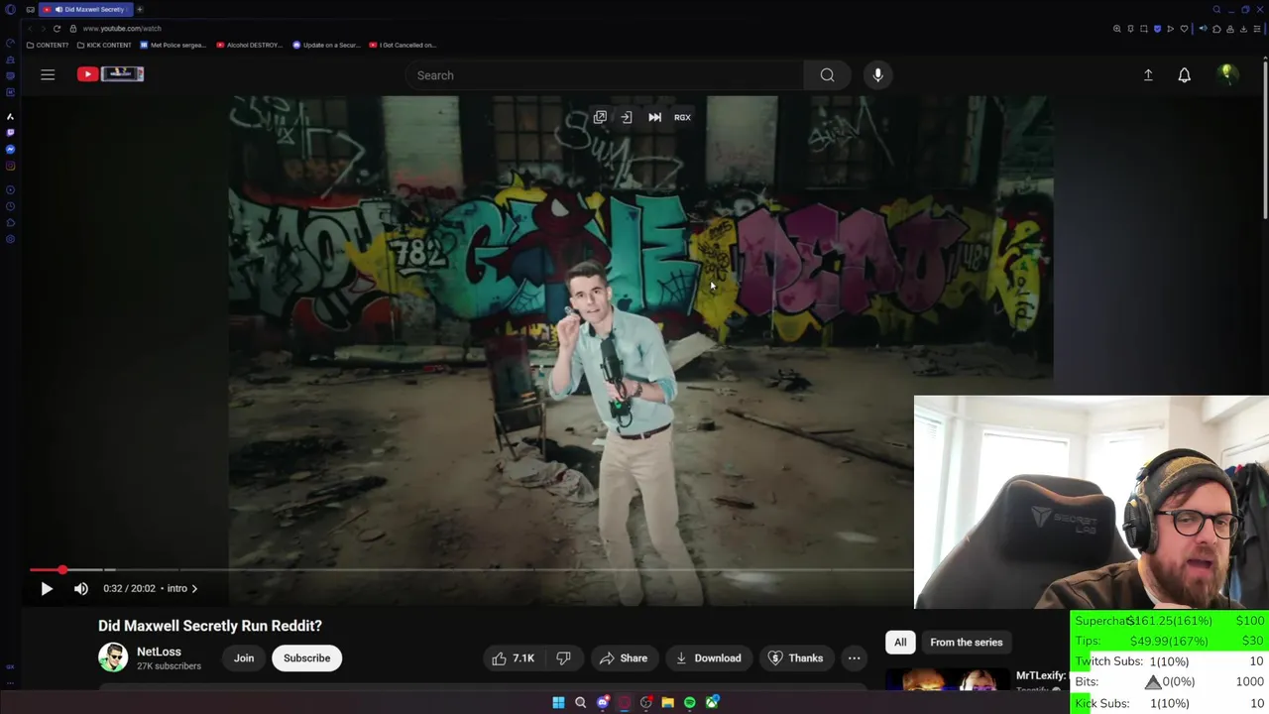Open the extensions cube icon
The width and height of the screenshot is (1269, 714).
(x=1216, y=29)
